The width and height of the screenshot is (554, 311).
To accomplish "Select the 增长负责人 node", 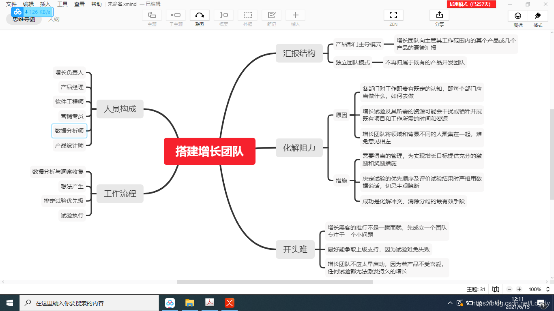I will tap(69, 72).
